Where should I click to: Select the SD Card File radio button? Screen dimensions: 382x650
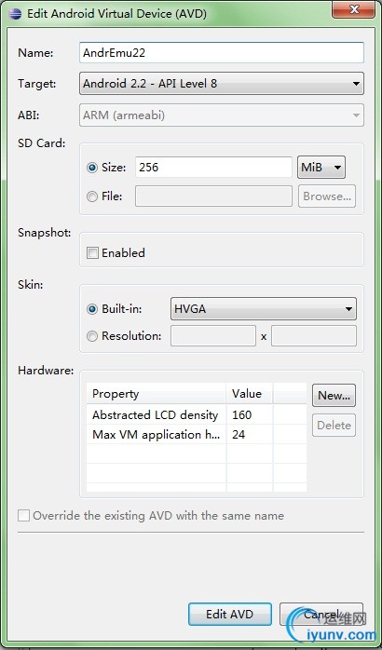click(92, 196)
